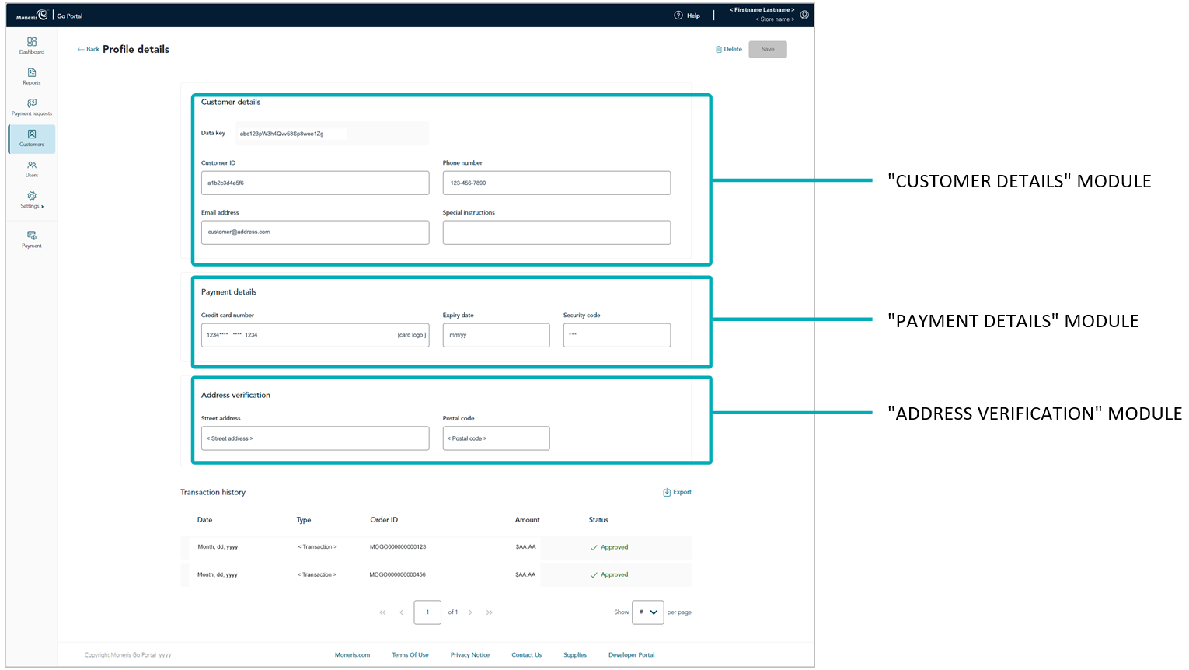The height and width of the screenshot is (670, 1189).
Task: Go to Payment requests sidebar item
Action: click(x=32, y=107)
